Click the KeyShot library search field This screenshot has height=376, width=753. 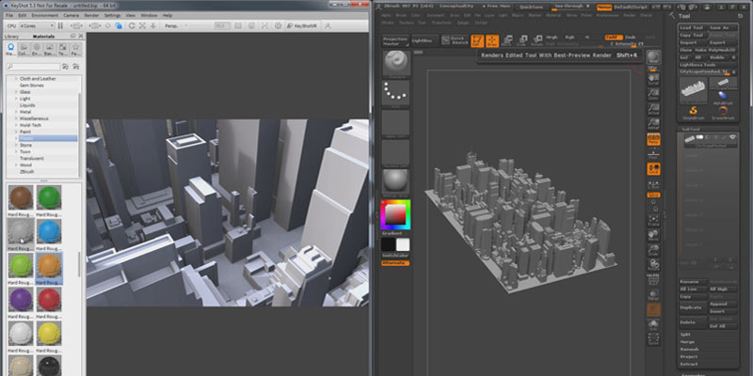(x=34, y=67)
